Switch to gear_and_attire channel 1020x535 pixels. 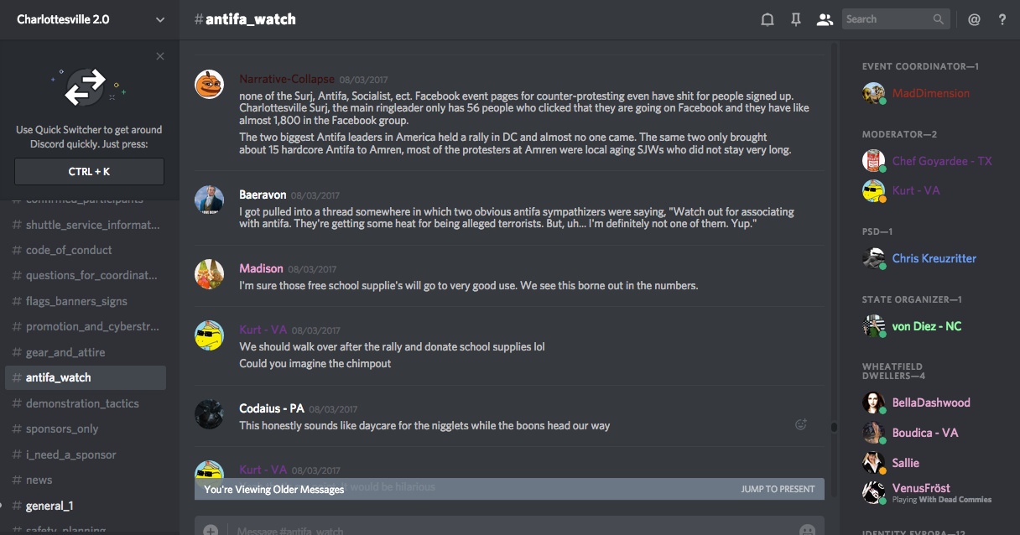[59, 352]
